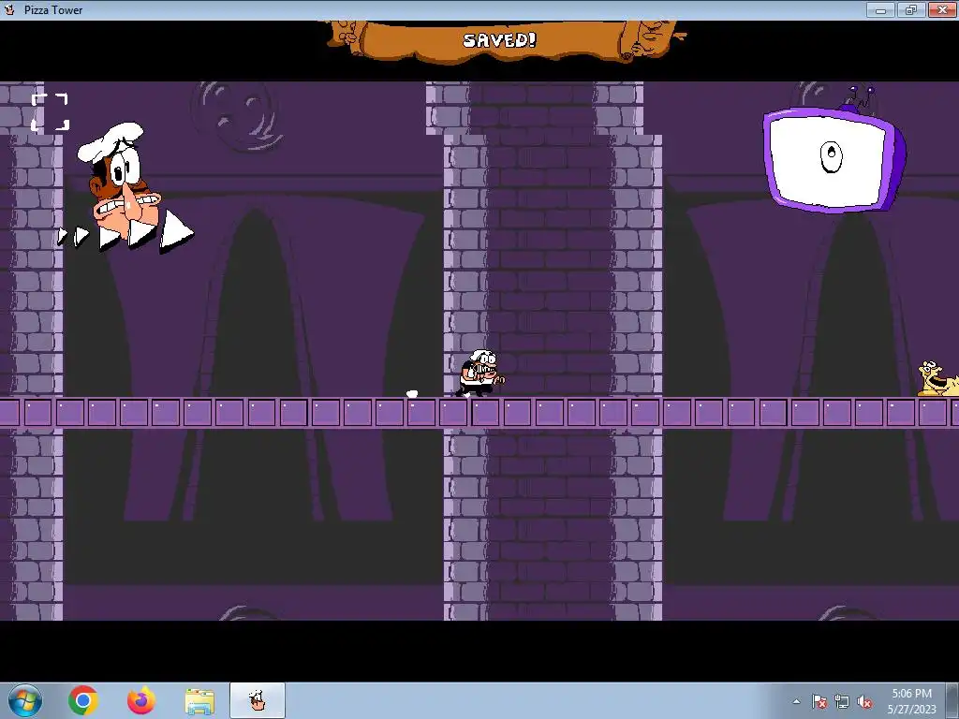Screen dimensions: 959x719
Task: Open the clock showing 5:06 PM
Action: click(x=911, y=700)
